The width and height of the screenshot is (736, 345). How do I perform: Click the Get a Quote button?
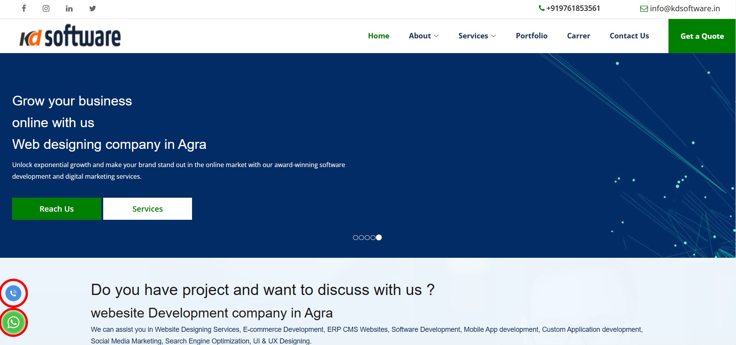pyautogui.click(x=702, y=36)
